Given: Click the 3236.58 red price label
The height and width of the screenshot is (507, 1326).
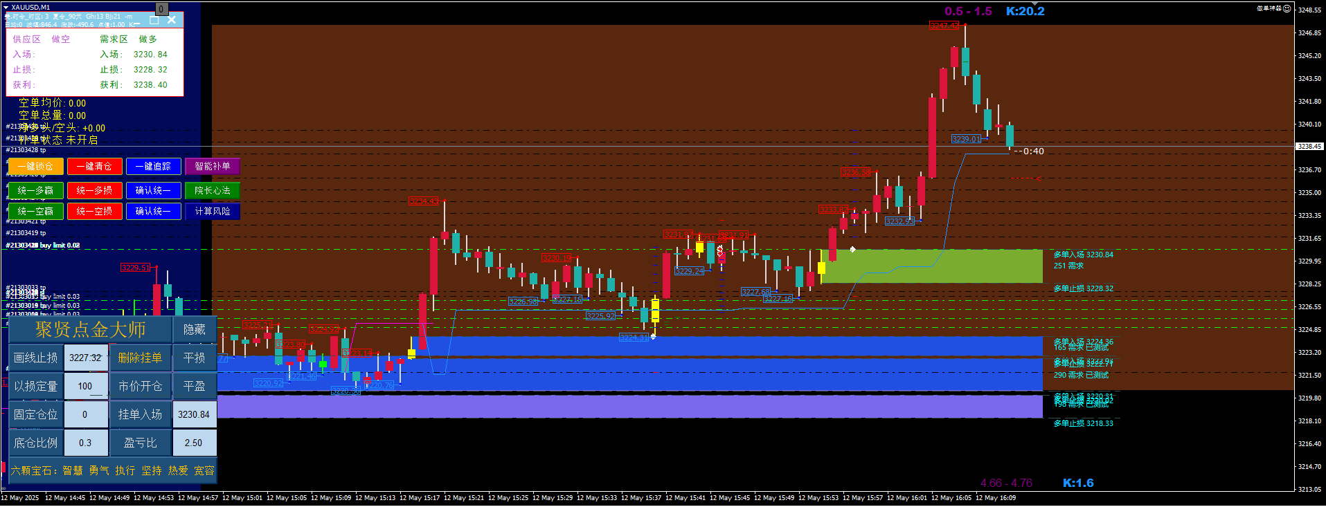Looking at the screenshot, I should click(x=855, y=172).
